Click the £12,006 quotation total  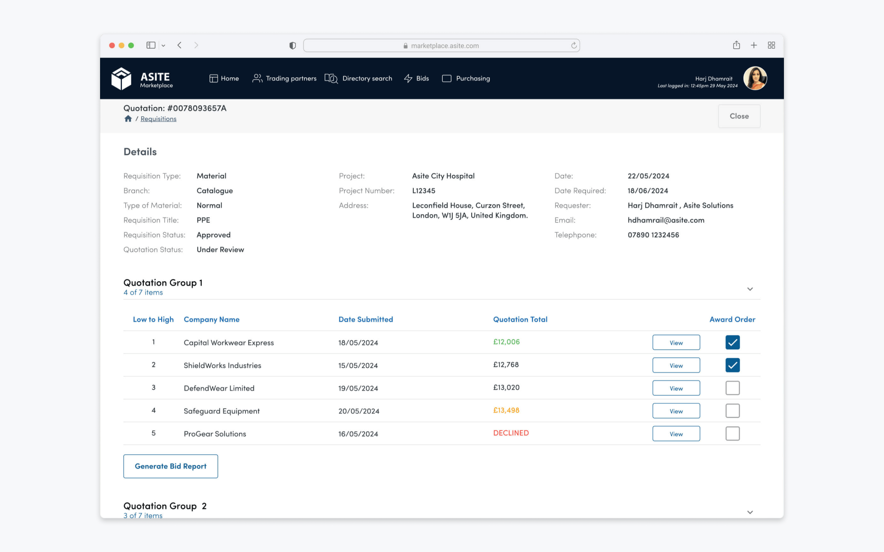tap(506, 342)
